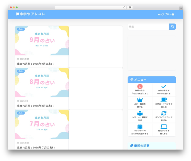Click the magnifier search button
The image size is (191, 161).
click(x=173, y=27)
